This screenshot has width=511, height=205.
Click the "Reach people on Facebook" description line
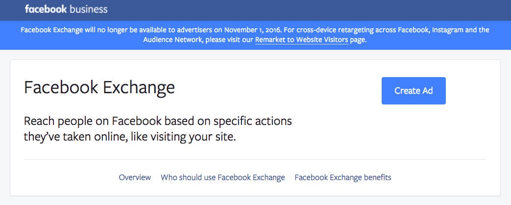tap(157, 121)
